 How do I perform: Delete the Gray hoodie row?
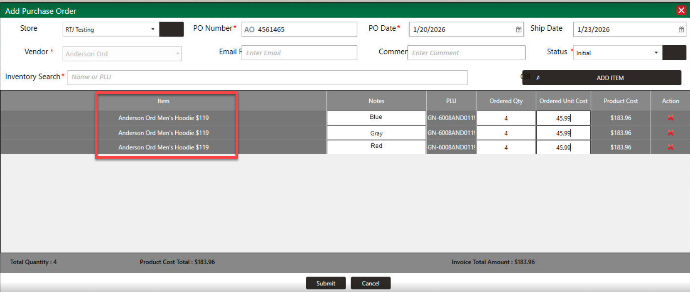tap(670, 133)
